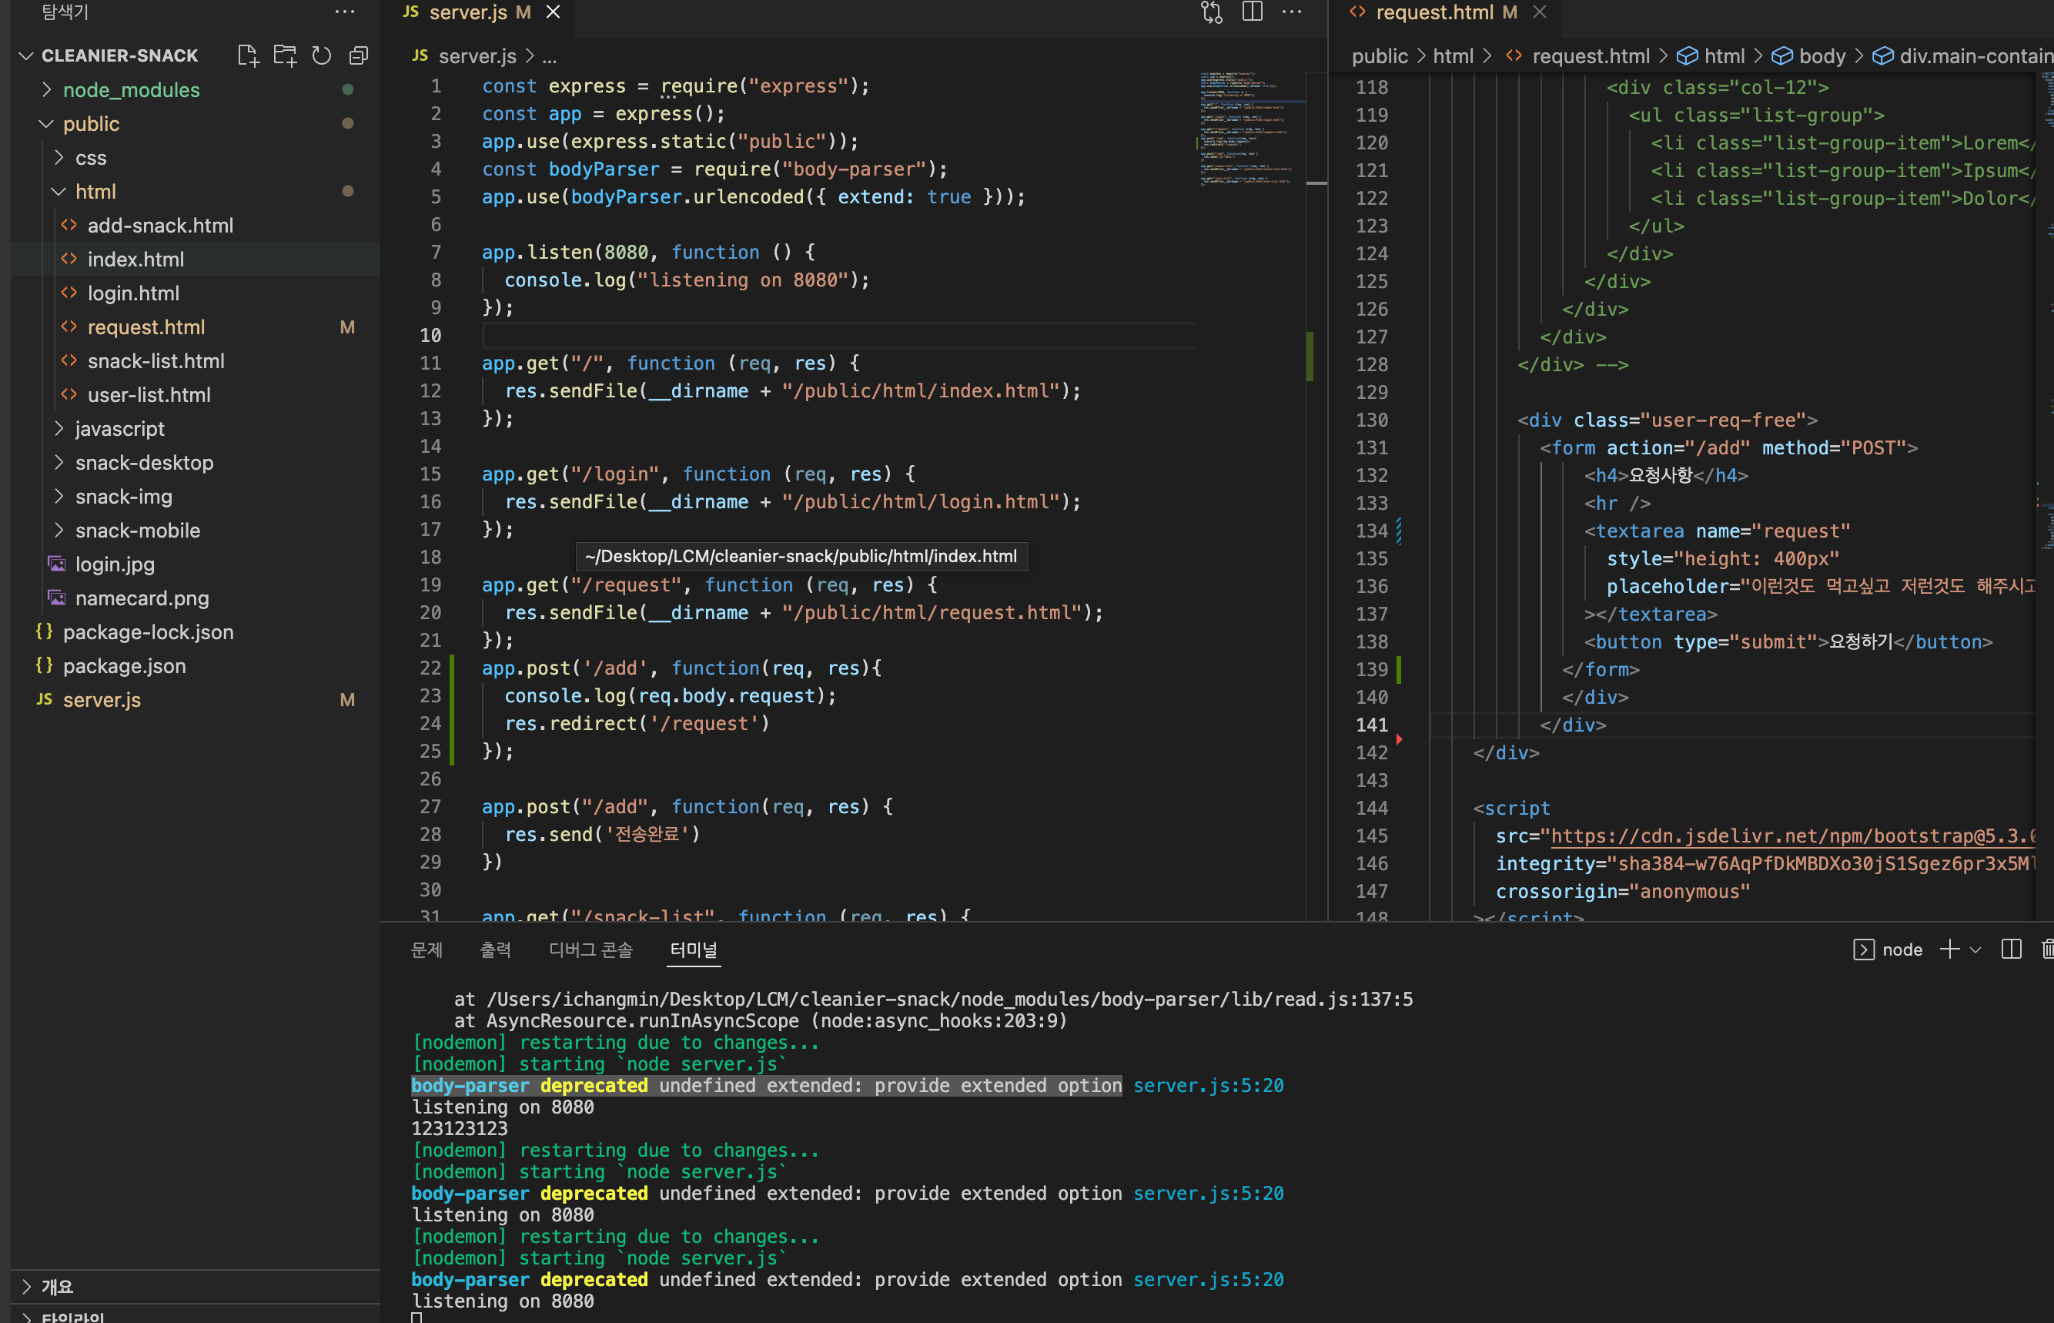Screen dimensions: 2054x1323
Task: Open login.jpg image file
Action: pos(115,564)
